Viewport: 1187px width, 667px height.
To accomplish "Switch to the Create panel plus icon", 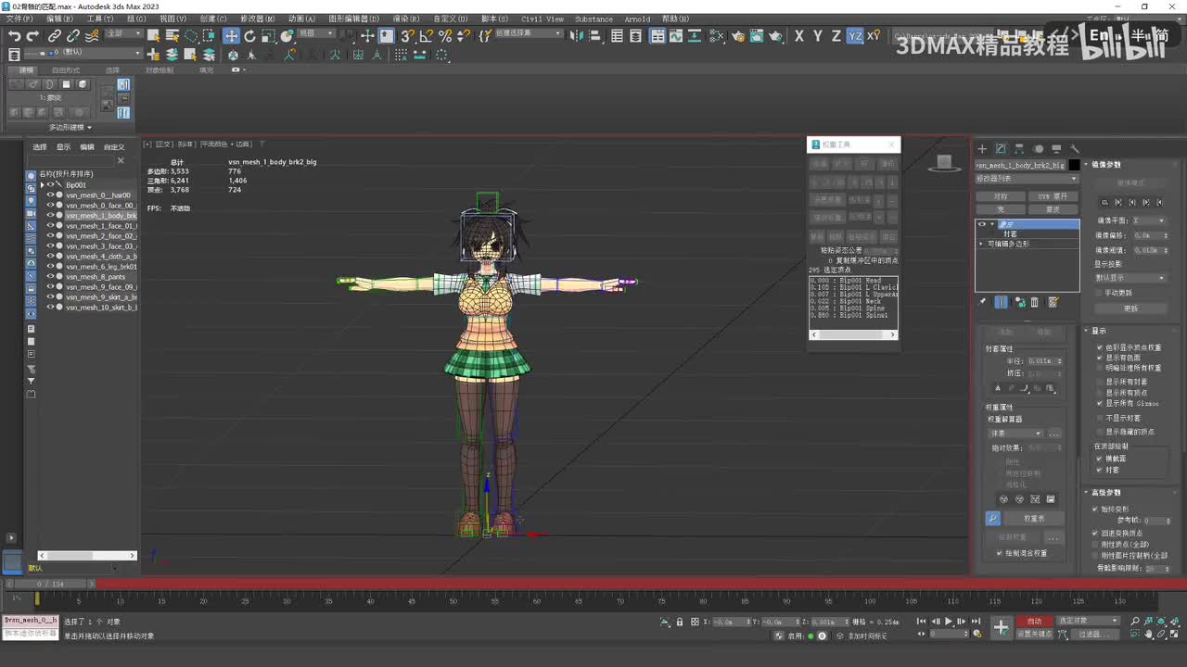I will (982, 148).
